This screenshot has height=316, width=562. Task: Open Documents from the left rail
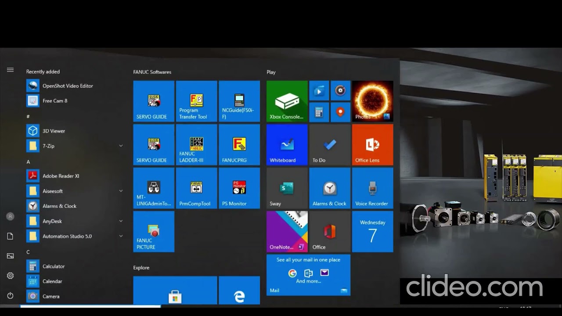10,236
